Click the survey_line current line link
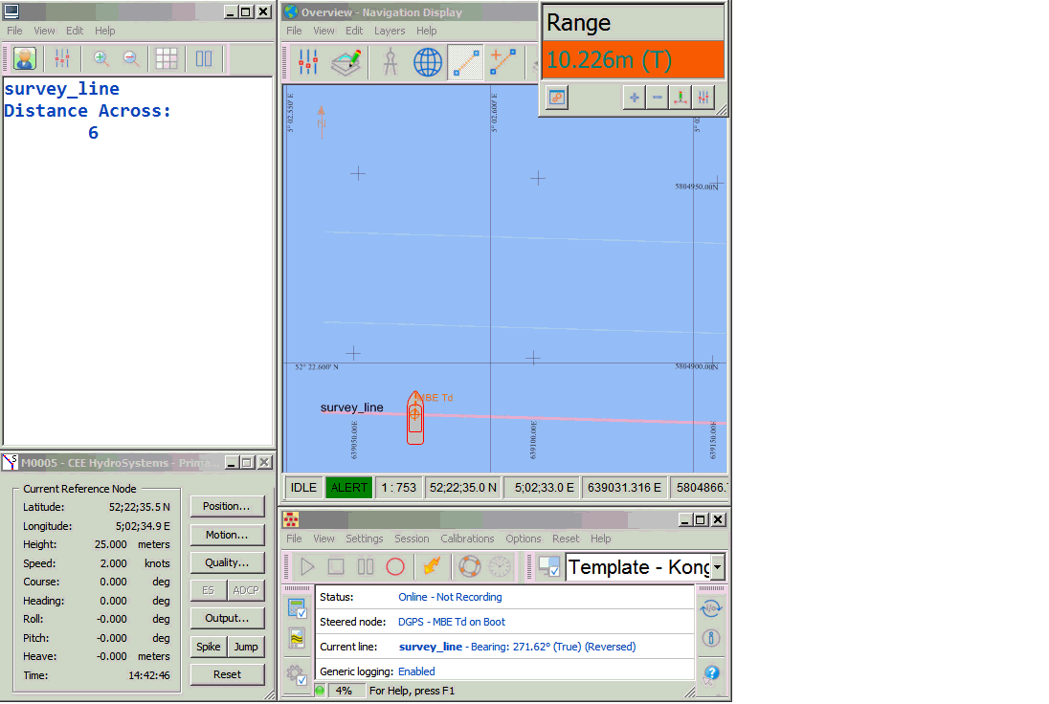 pyautogui.click(x=430, y=647)
